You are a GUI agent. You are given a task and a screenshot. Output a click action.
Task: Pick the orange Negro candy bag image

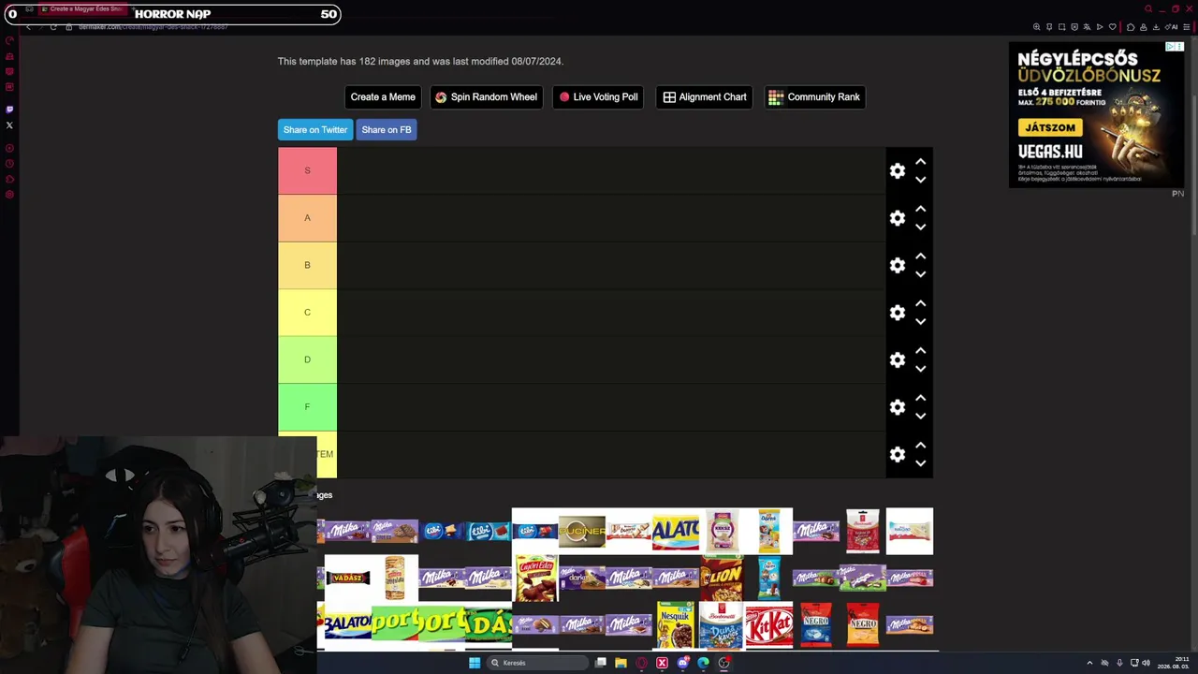coord(863,624)
